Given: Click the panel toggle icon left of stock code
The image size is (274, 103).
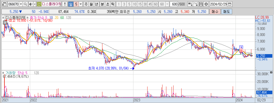Looking at the screenshot, I should (x=4, y=4).
